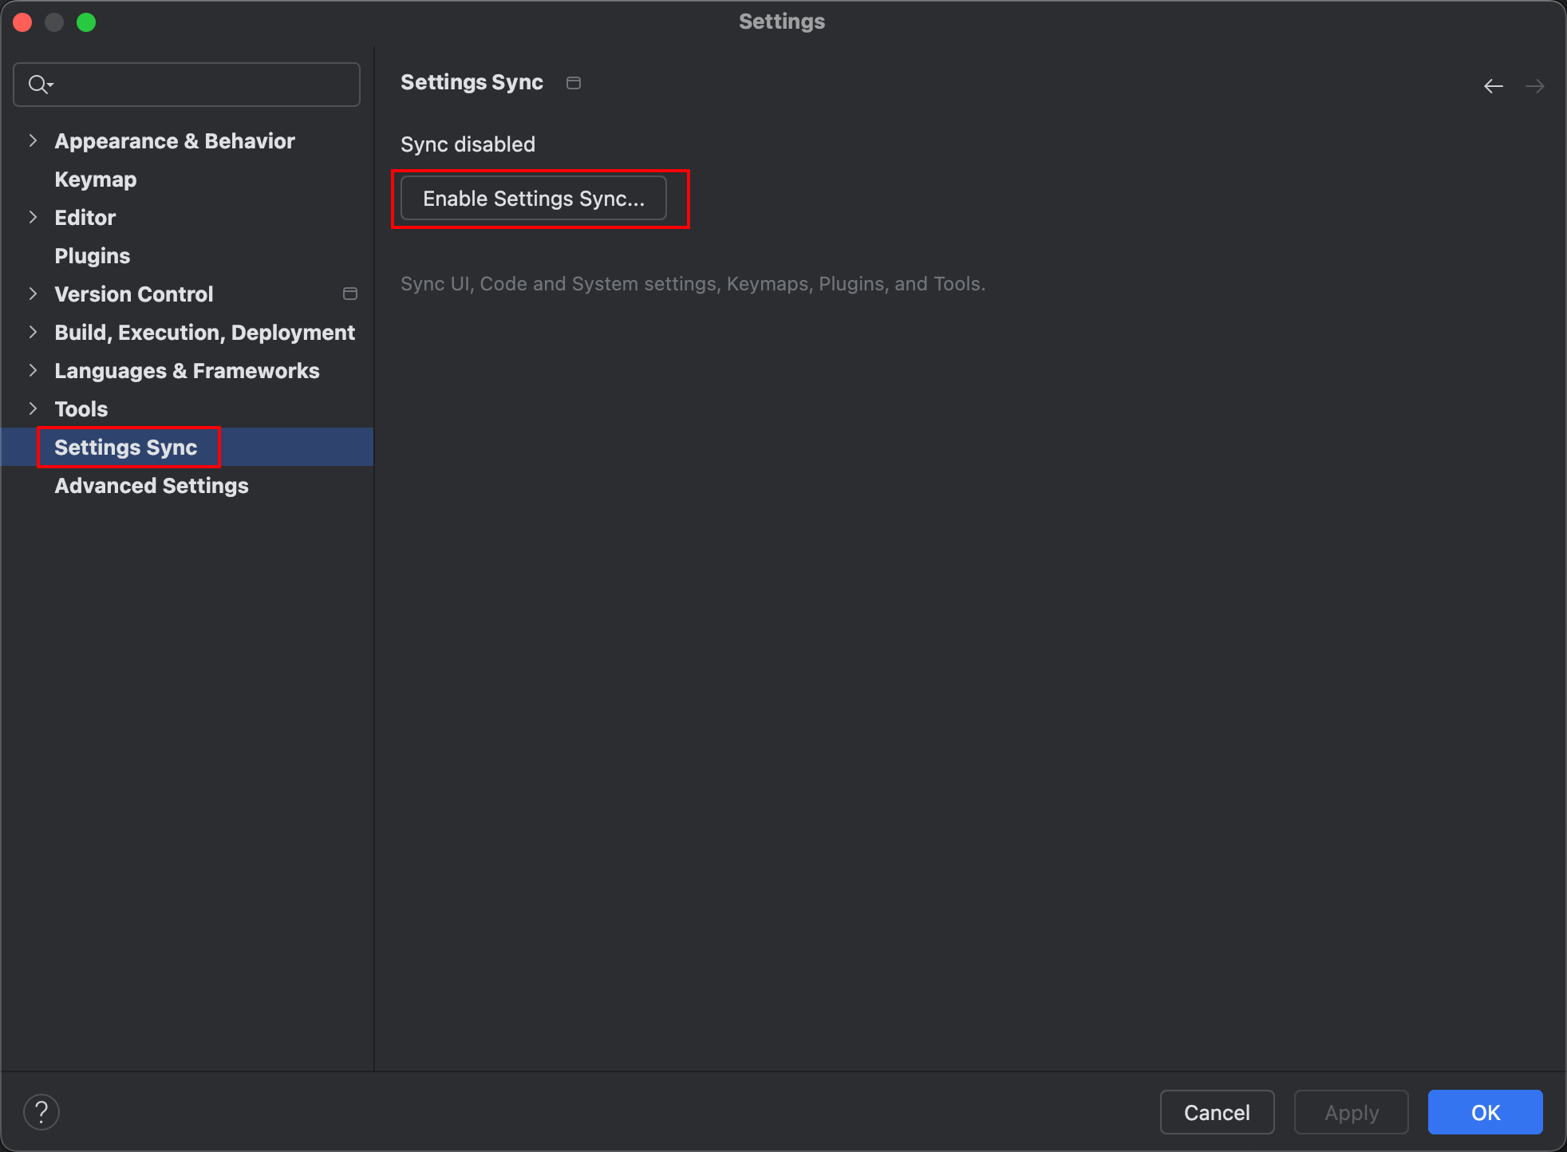
Task: Click the icon next to Settings Sync heading
Action: (573, 83)
